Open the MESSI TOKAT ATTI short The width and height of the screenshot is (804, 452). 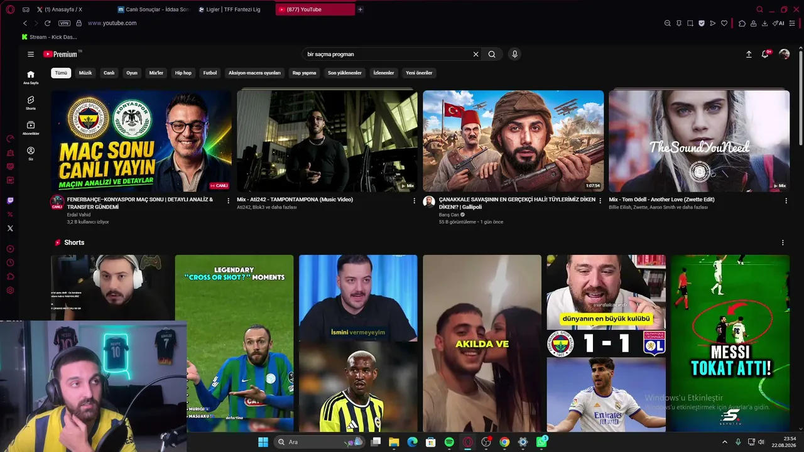click(730, 343)
